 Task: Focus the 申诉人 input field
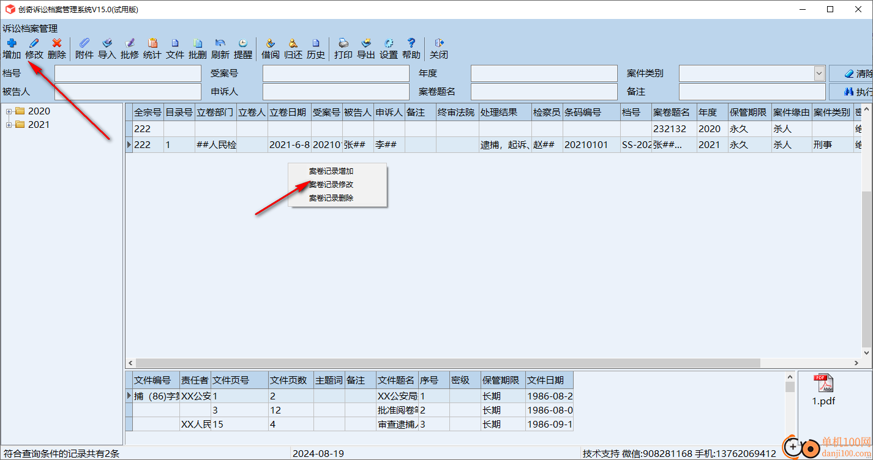336,92
